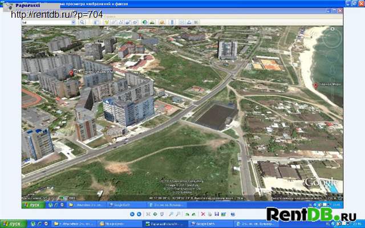Screen dimensions: 365x228
Task: Open the Google Earth search box dropdown
Action: click(74, 22)
